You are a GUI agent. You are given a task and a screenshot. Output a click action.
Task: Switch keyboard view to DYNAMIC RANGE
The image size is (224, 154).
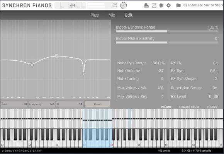click(x=189, y=107)
